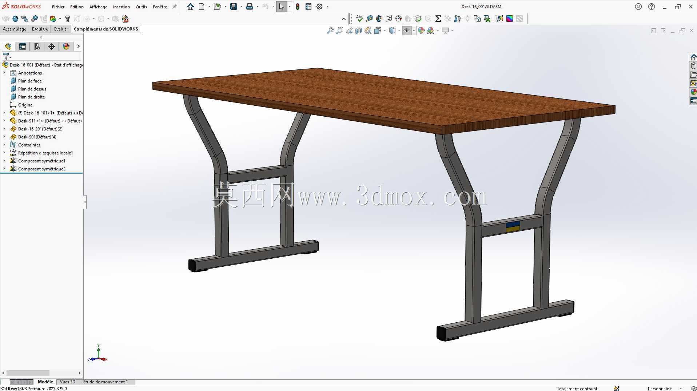Open Mass Properties balance scale icon

[x=379, y=19]
